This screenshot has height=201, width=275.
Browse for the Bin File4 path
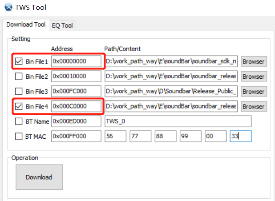click(253, 107)
